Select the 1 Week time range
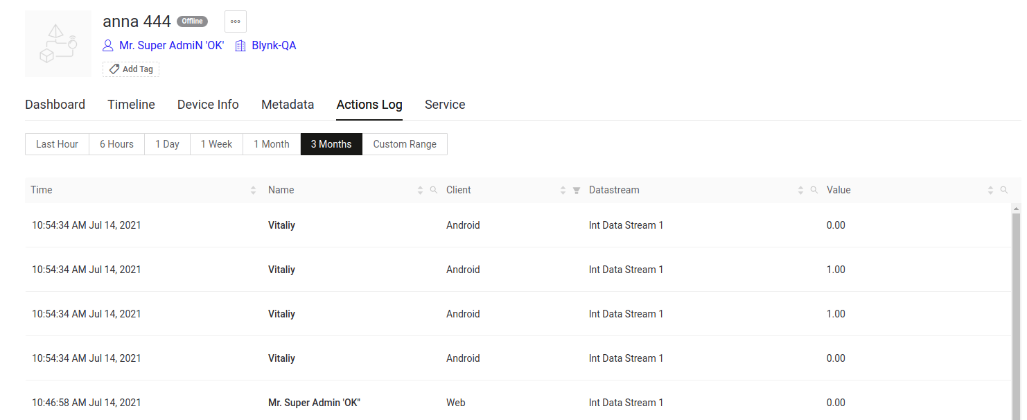The image size is (1027, 420). point(216,144)
